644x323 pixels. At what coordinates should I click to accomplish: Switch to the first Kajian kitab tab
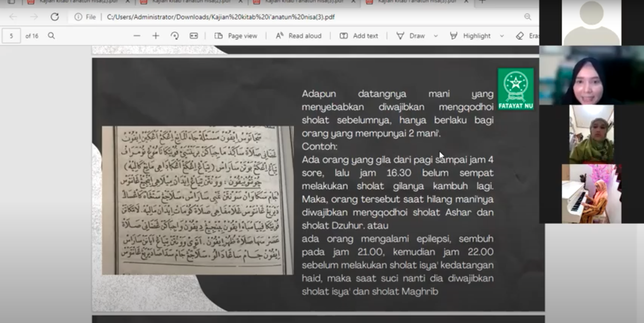pos(78,2)
